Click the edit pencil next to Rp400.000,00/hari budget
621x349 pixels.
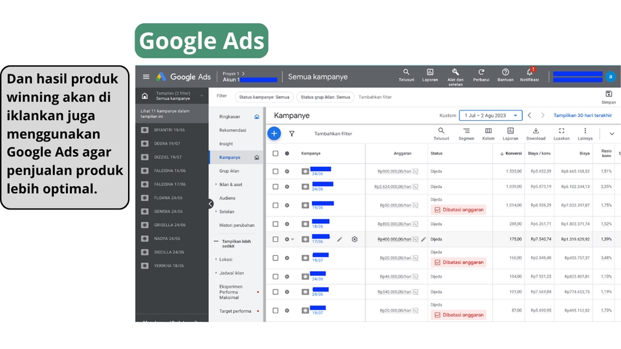[423, 239]
